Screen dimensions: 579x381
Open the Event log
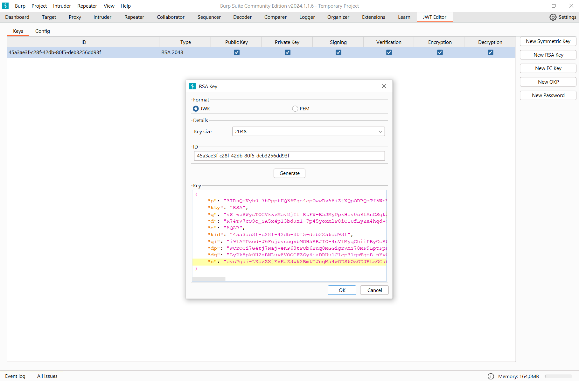pyautogui.click(x=15, y=376)
